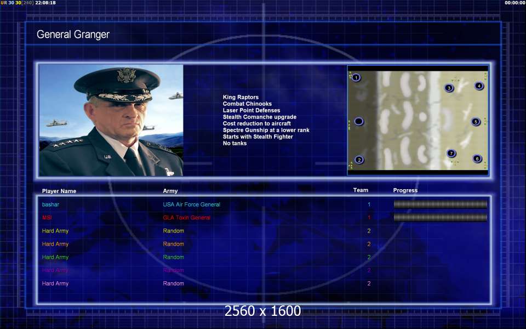Click the 'King Raptors' feature line
Image resolution: width=526 pixels, height=329 pixels.
pyautogui.click(x=241, y=97)
